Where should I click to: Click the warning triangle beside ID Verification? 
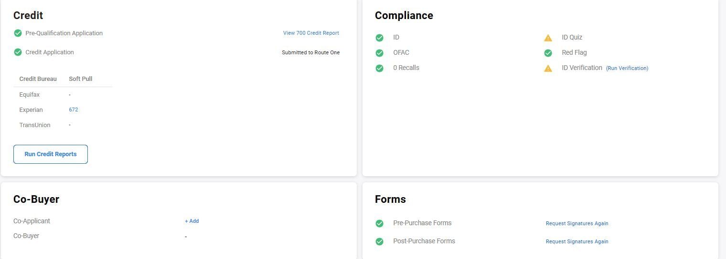tap(548, 68)
